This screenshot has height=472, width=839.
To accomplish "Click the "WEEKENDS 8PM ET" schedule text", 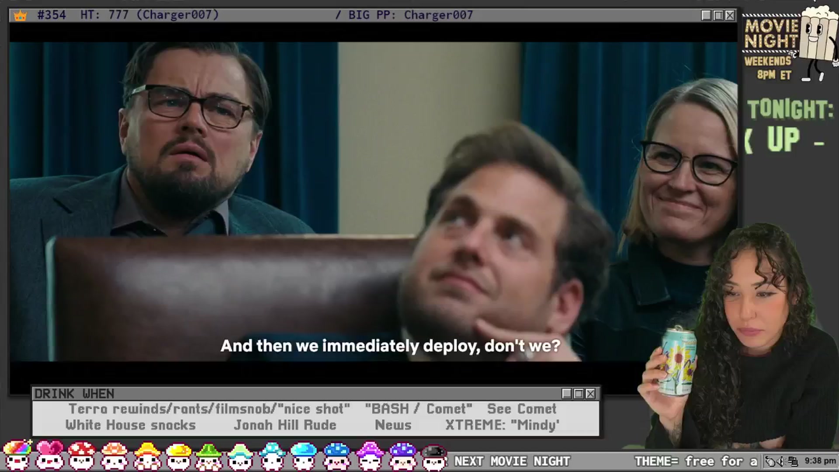I will point(768,68).
